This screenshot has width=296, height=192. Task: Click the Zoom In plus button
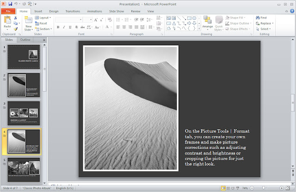tap(282, 188)
